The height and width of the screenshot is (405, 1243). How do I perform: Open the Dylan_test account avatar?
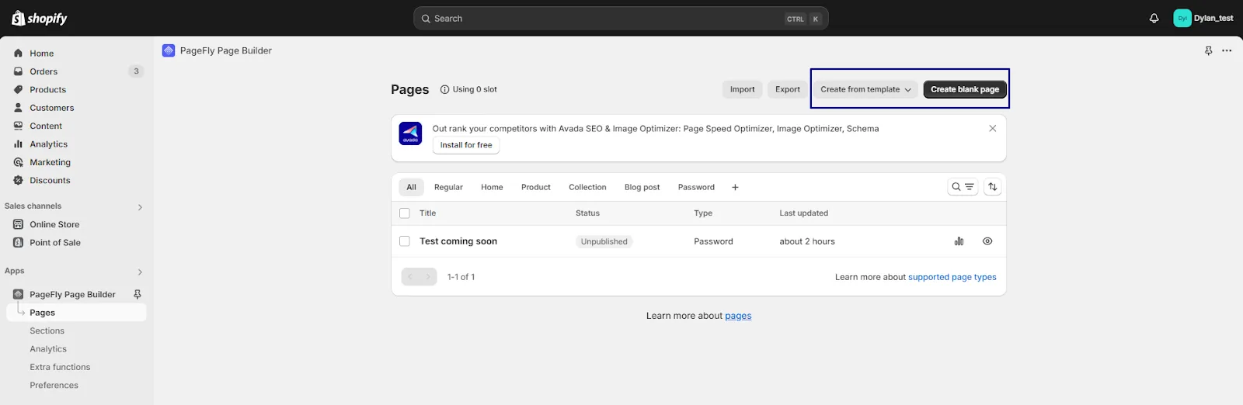[1182, 18]
